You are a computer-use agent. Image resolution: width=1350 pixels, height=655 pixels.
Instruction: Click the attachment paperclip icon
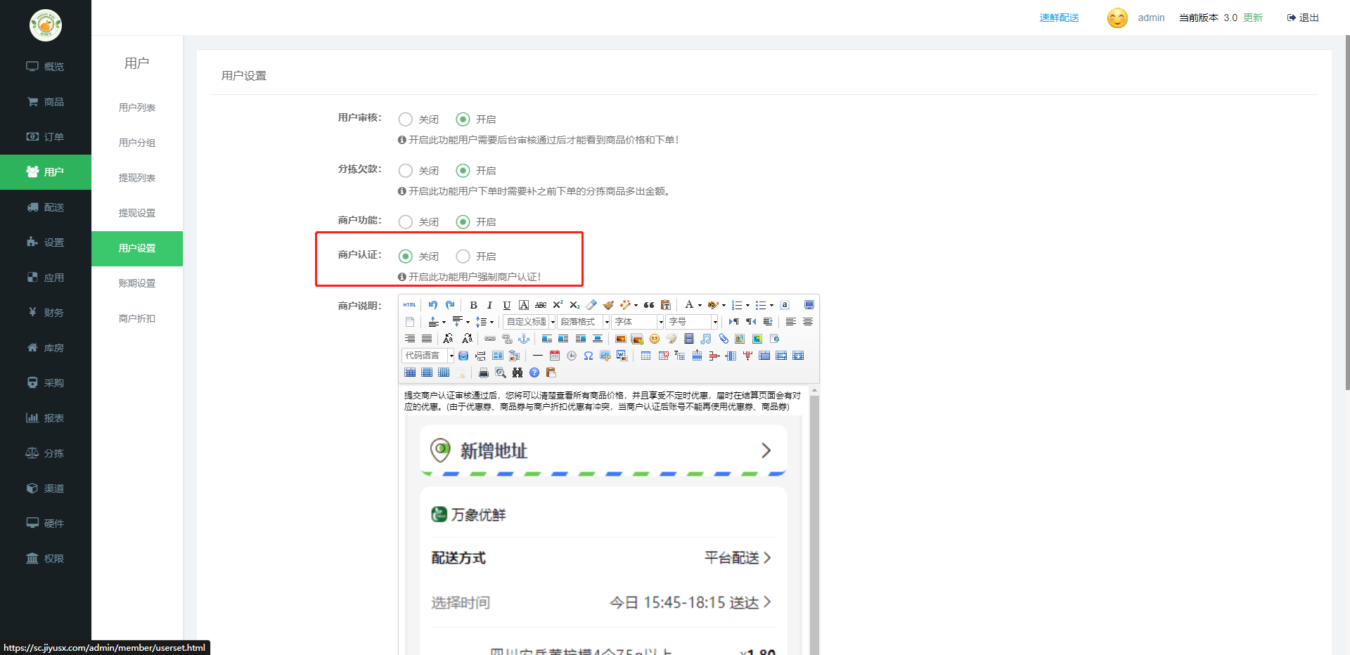click(724, 339)
